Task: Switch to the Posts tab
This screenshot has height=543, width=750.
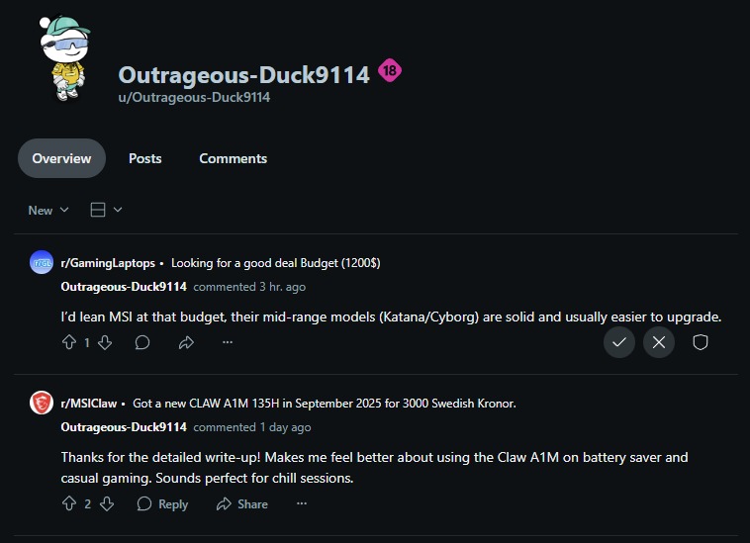Action: click(x=144, y=158)
